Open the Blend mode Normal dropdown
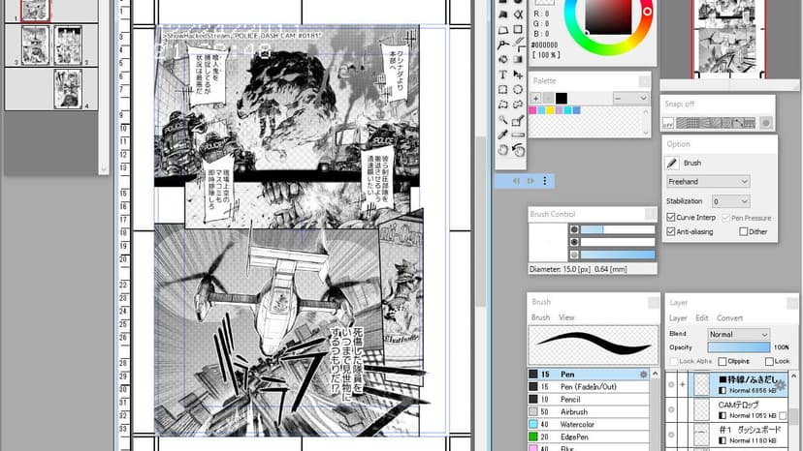Viewport: 803px width, 451px height. (x=738, y=334)
